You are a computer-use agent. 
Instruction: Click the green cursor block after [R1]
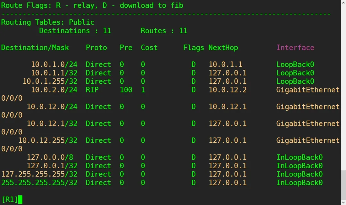coord(21,200)
